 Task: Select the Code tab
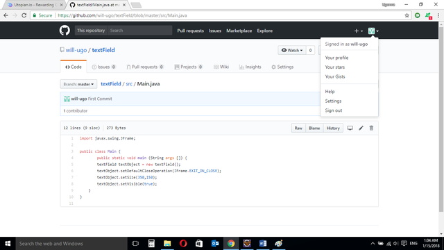coord(74,67)
